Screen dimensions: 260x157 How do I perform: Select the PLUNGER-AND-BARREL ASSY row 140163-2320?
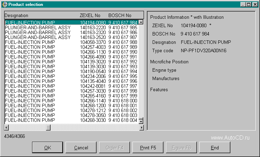(x=71, y=32)
